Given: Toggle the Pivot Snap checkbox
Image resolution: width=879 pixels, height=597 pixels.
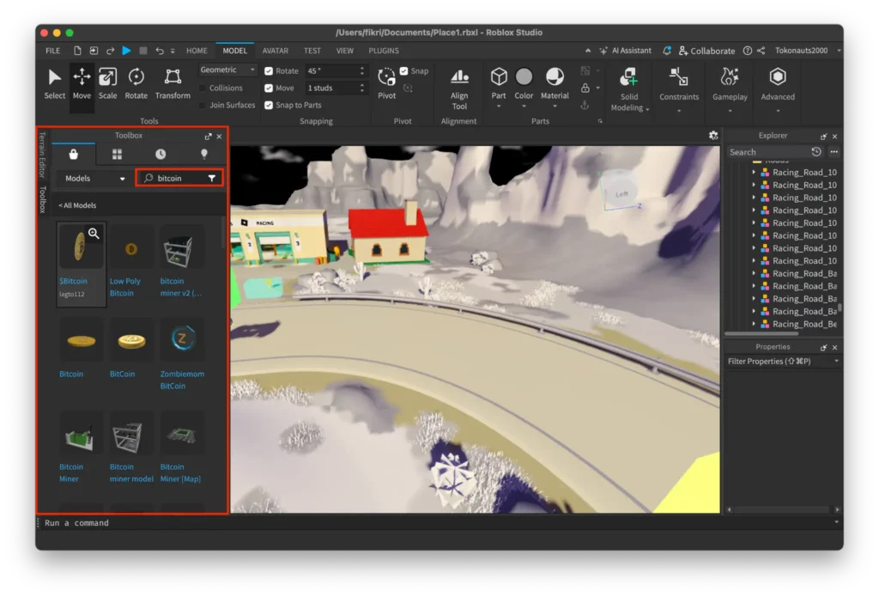Looking at the screenshot, I should (403, 70).
